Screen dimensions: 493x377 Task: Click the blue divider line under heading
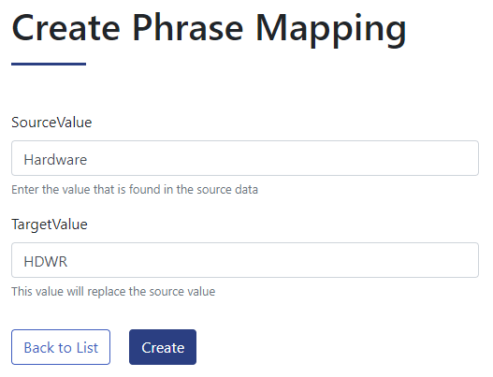[x=49, y=65]
